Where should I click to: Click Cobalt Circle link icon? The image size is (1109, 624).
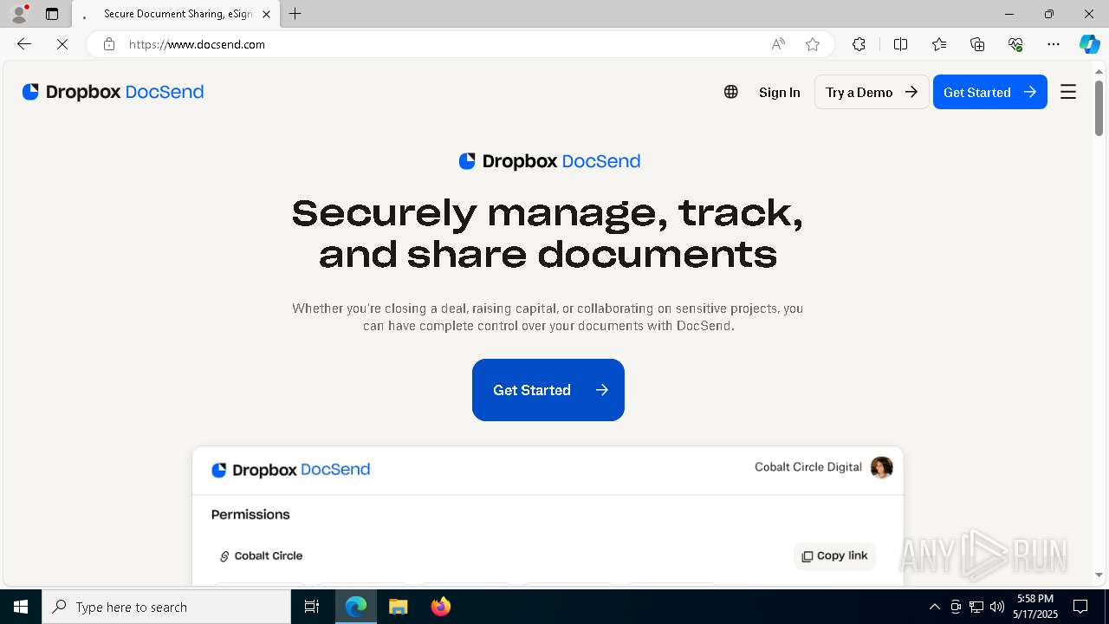tap(224, 556)
